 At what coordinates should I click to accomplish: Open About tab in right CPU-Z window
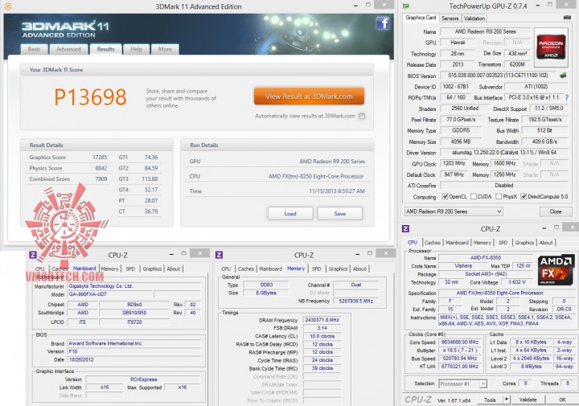[546, 243]
